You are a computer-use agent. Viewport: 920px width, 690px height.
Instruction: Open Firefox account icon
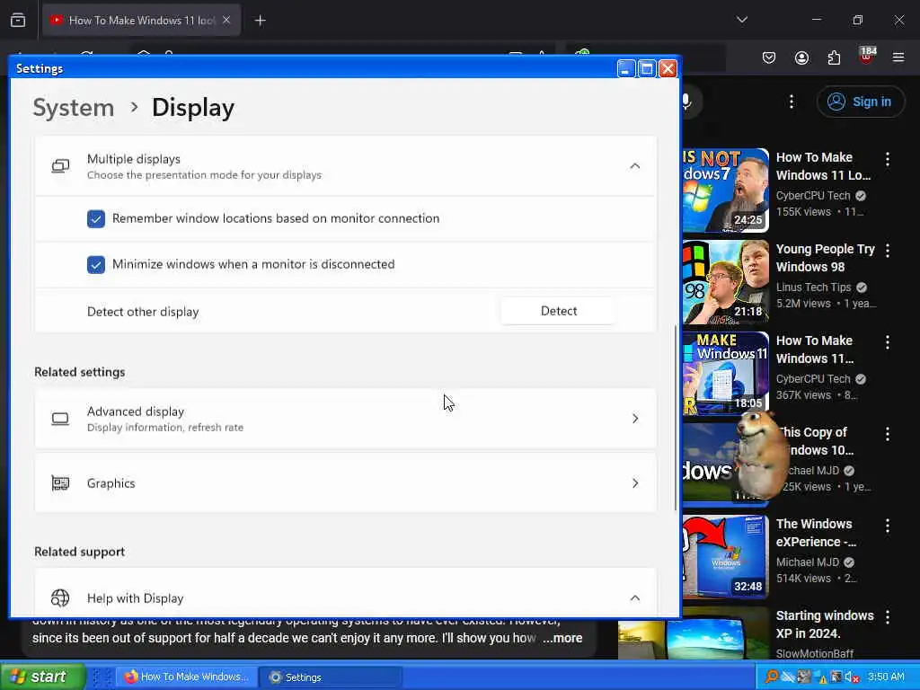click(x=801, y=57)
